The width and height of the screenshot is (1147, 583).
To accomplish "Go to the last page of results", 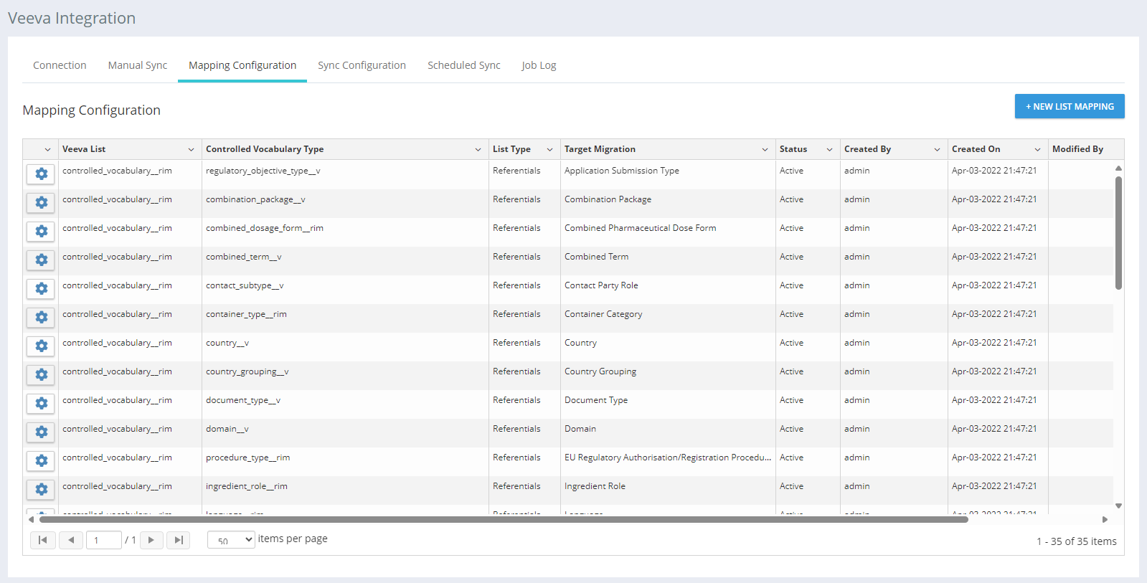I will [179, 540].
